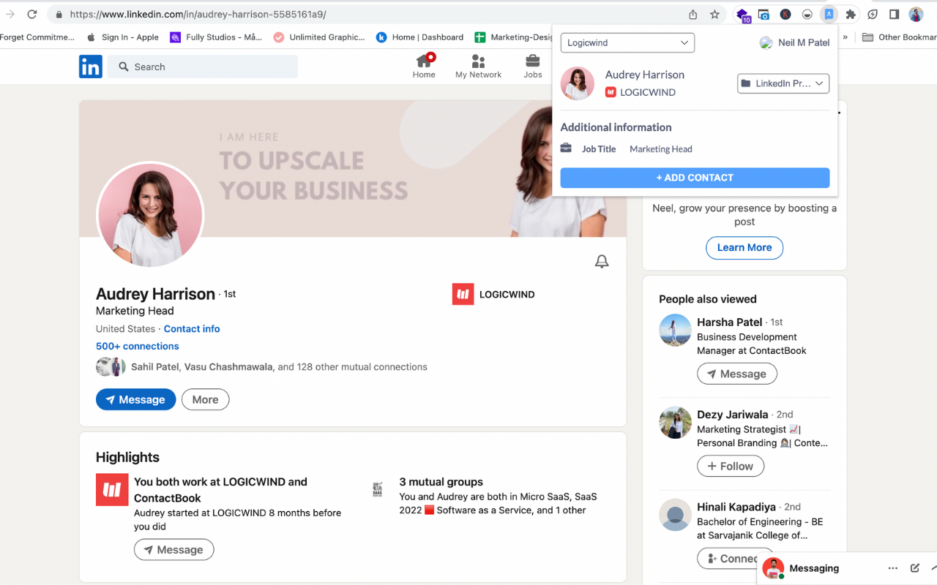Click the half-filled circle extension icon
Screen dimensions: 937x585
click(x=807, y=14)
